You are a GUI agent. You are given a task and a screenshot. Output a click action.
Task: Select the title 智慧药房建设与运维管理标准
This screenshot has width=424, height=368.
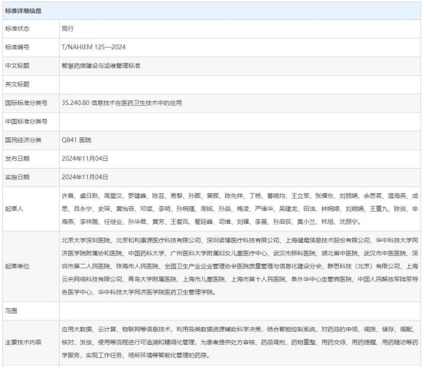[x=101, y=66]
